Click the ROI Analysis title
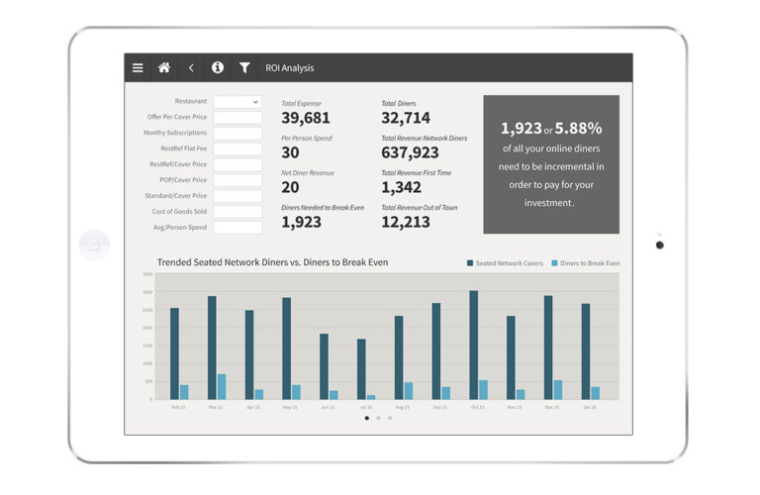Viewport: 760px width, 495px height. point(290,68)
